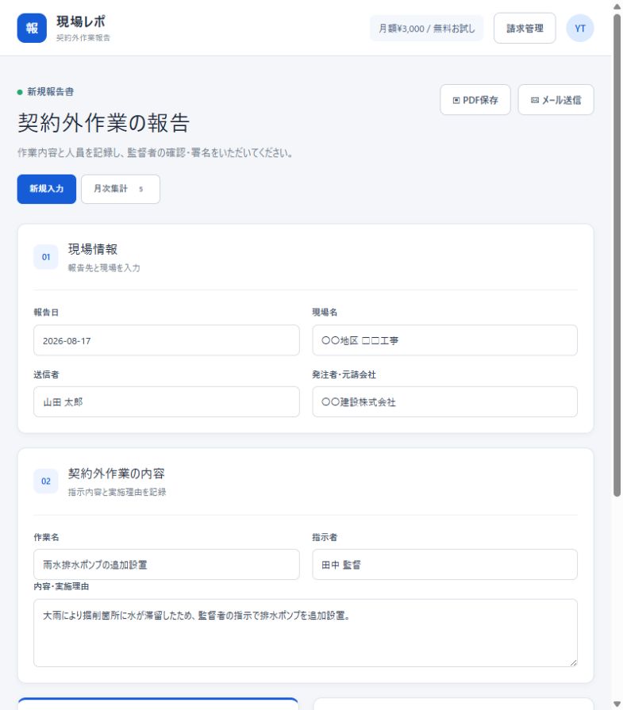Click the scrollbar down arrow

pyautogui.click(x=617, y=704)
